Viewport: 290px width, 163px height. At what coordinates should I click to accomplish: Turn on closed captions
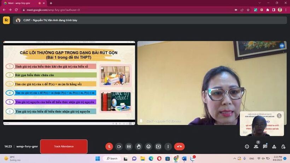129,146
